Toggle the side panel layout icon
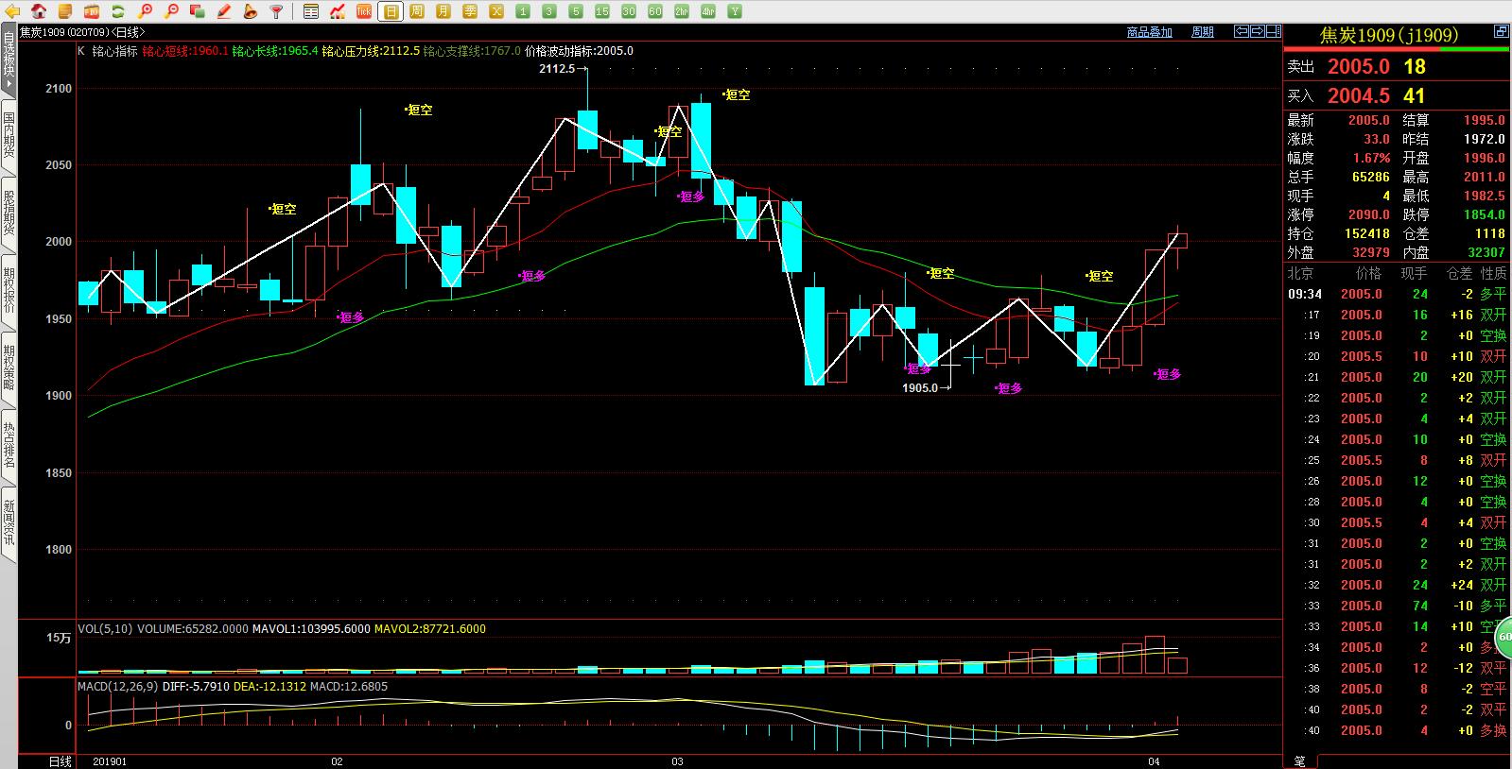 pos(1273,31)
